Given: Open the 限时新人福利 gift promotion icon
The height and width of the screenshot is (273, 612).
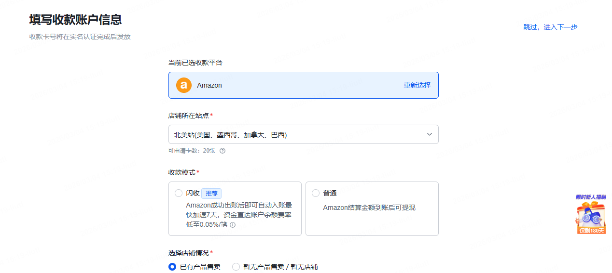Looking at the screenshot, I should 590,216.
